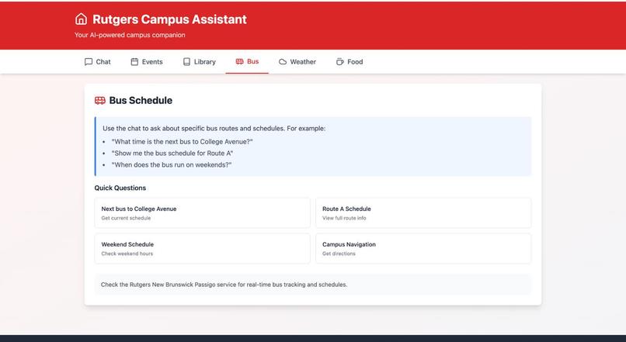Click example "Show me the bus schedule for Route A"
626x342 pixels.
[x=172, y=153]
